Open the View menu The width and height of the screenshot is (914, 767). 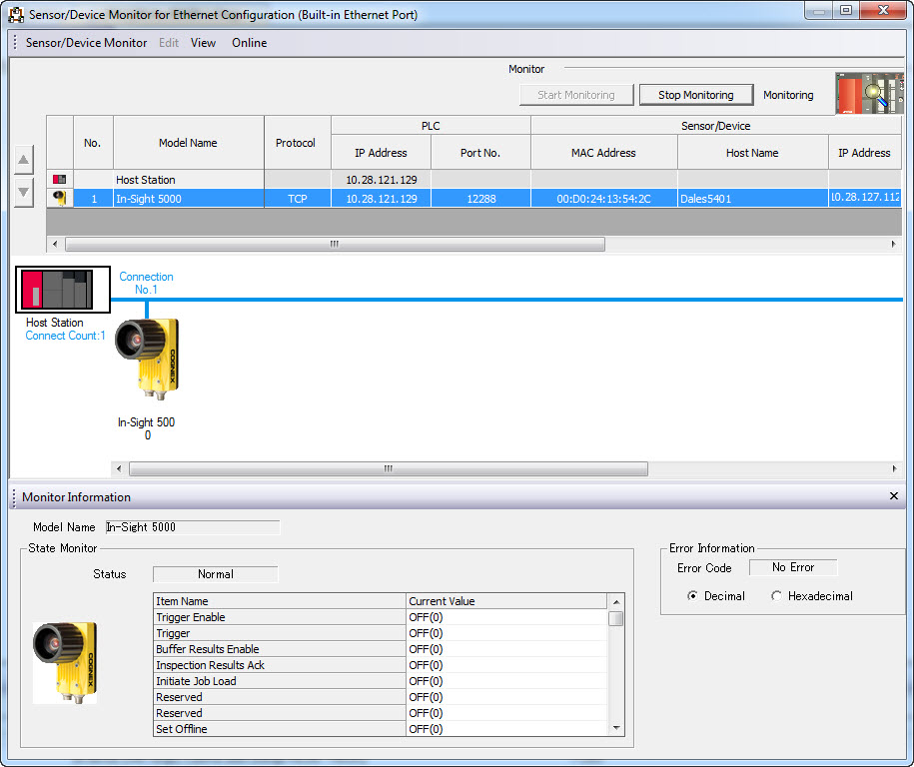[203, 43]
